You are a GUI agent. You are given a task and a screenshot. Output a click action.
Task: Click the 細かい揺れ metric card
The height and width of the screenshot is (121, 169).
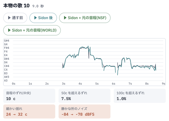tap(29, 111)
